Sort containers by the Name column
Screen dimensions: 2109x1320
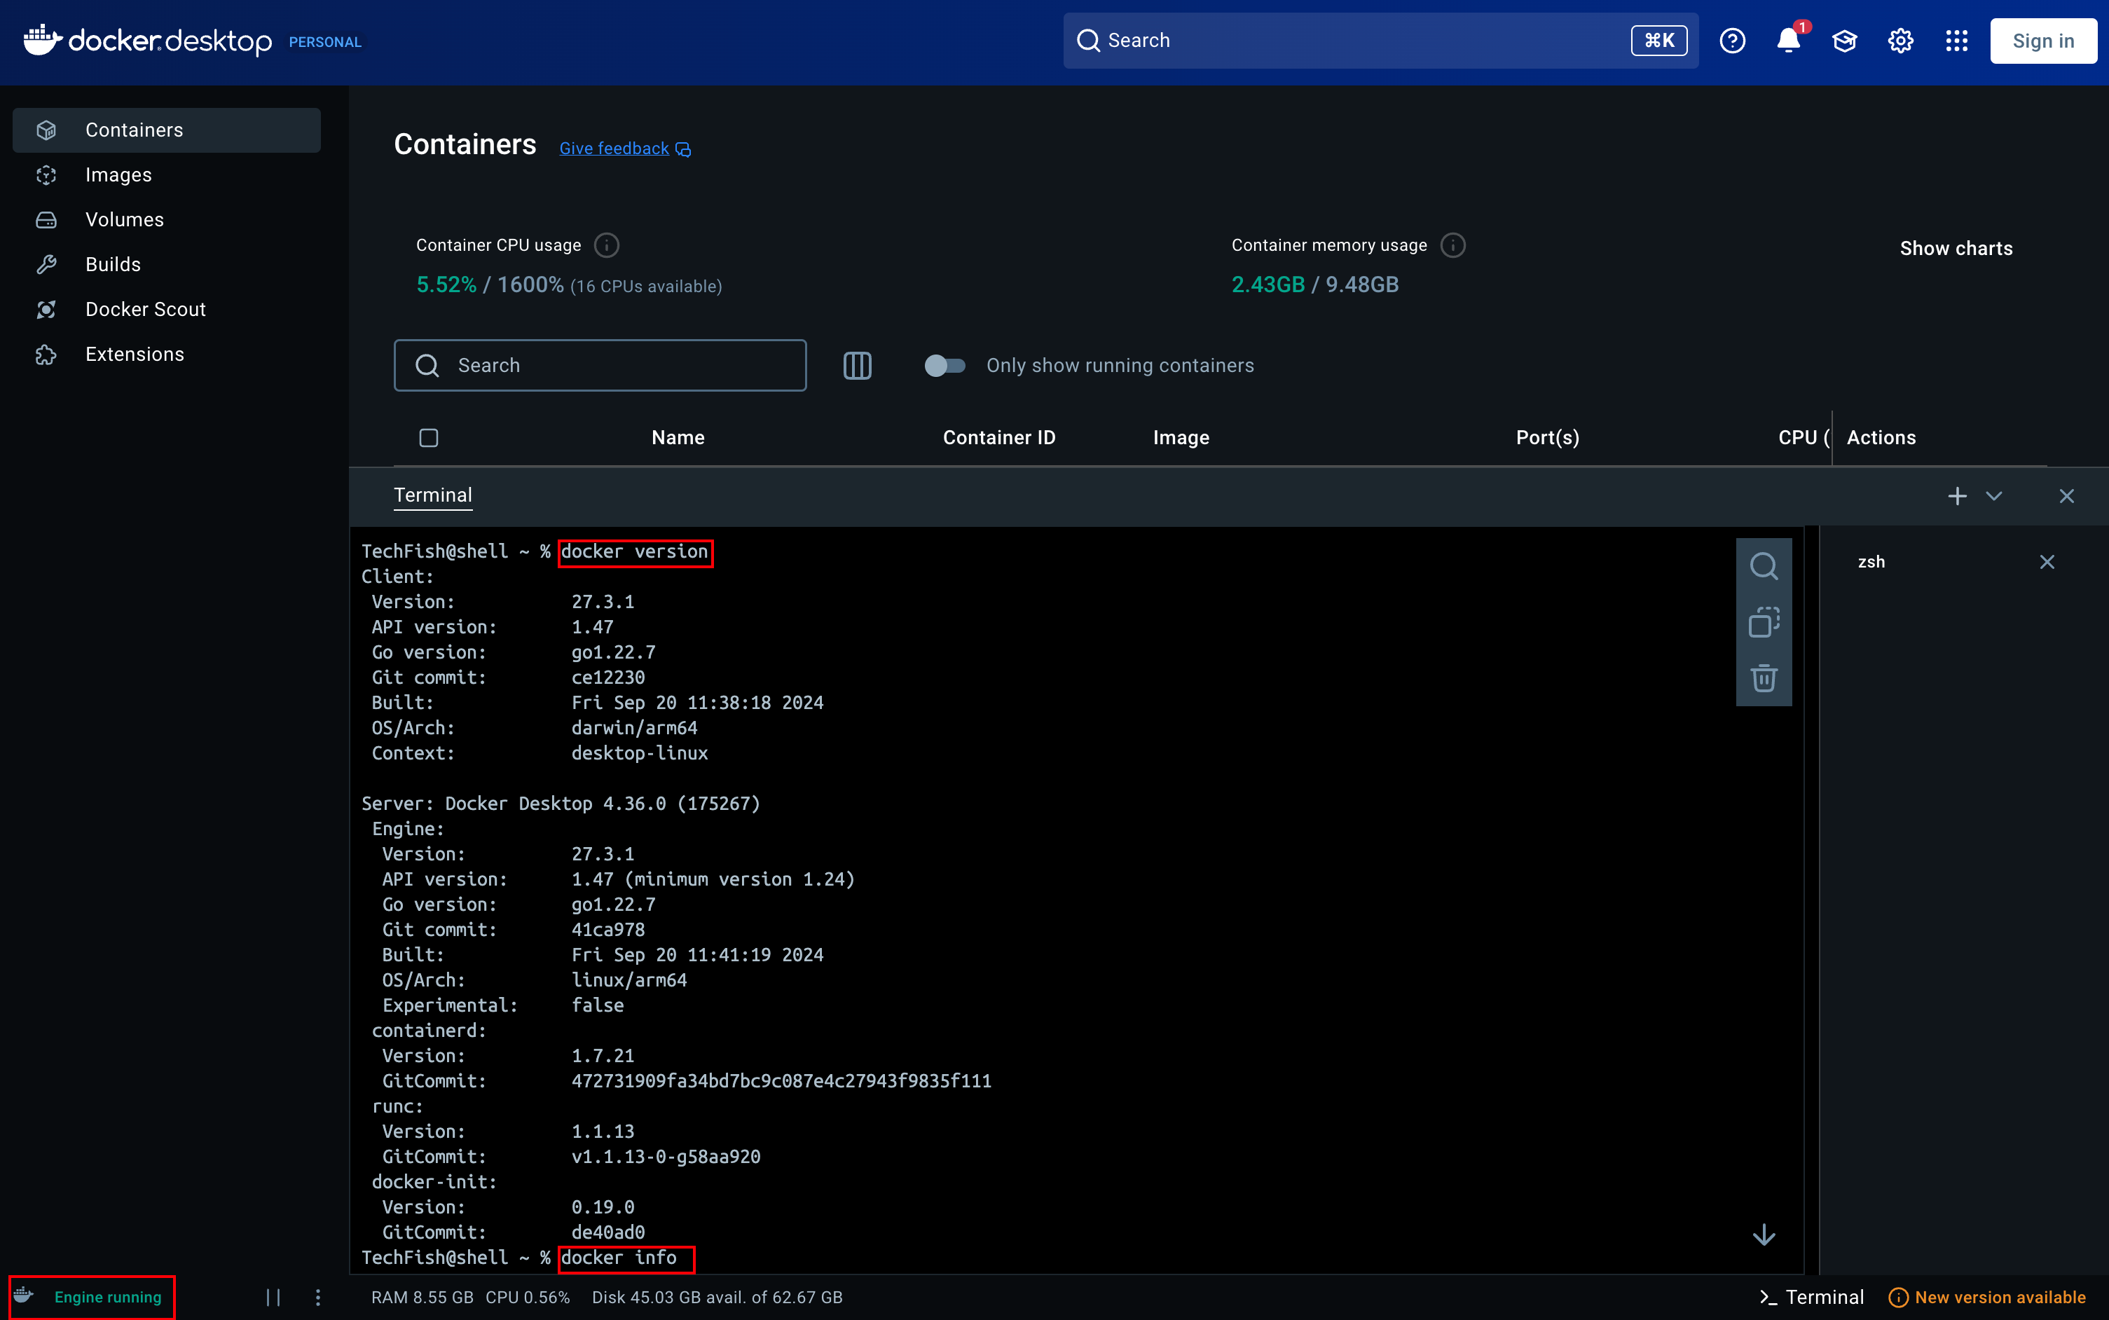(678, 437)
